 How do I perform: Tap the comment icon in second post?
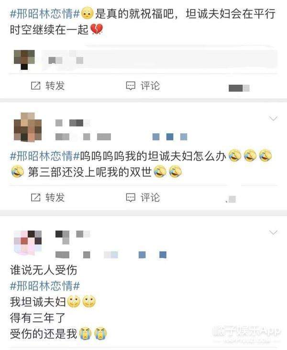(131, 198)
